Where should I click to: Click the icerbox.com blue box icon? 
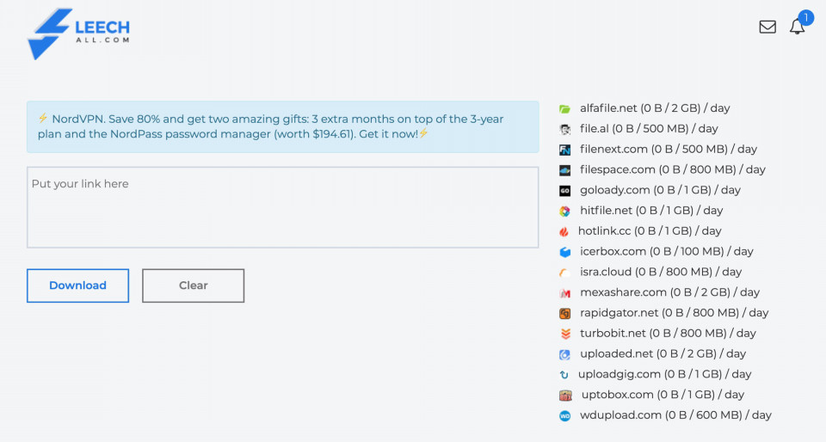(564, 252)
